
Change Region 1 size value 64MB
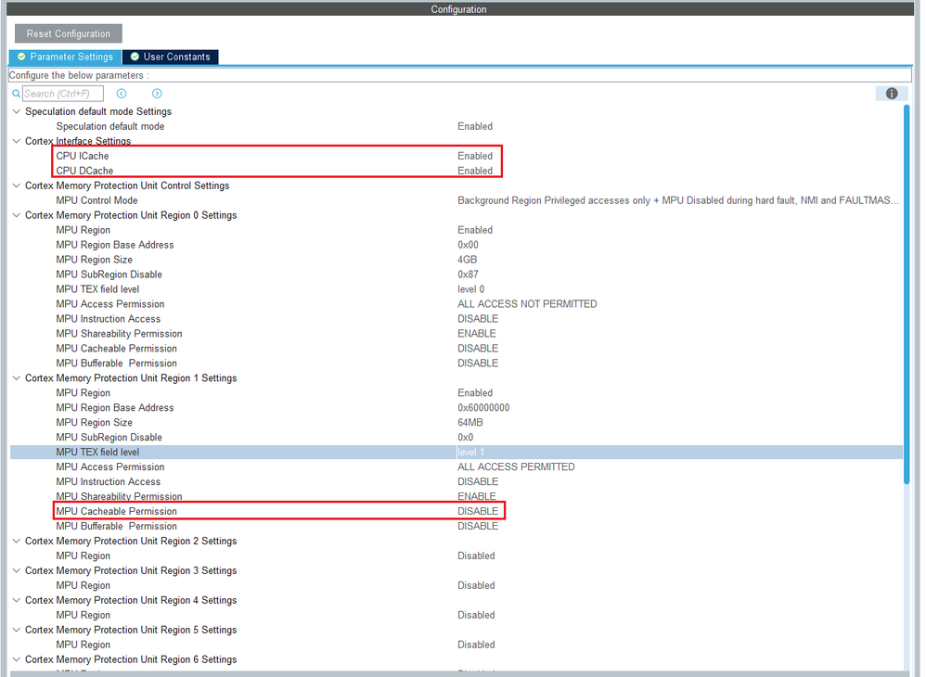470,422
